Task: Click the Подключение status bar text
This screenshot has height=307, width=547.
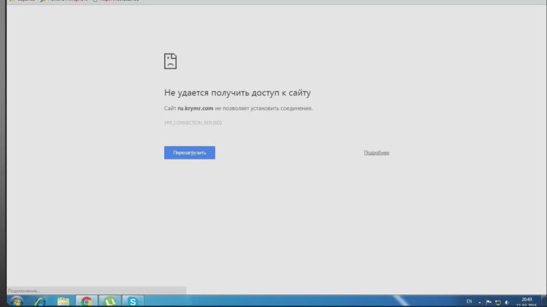Action: pyautogui.click(x=24, y=291)
